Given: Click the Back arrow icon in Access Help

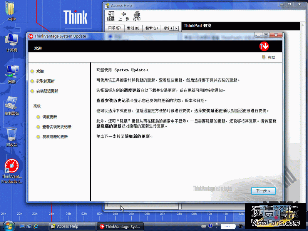Looking at the screenshot, I should (x=124, y=14).
